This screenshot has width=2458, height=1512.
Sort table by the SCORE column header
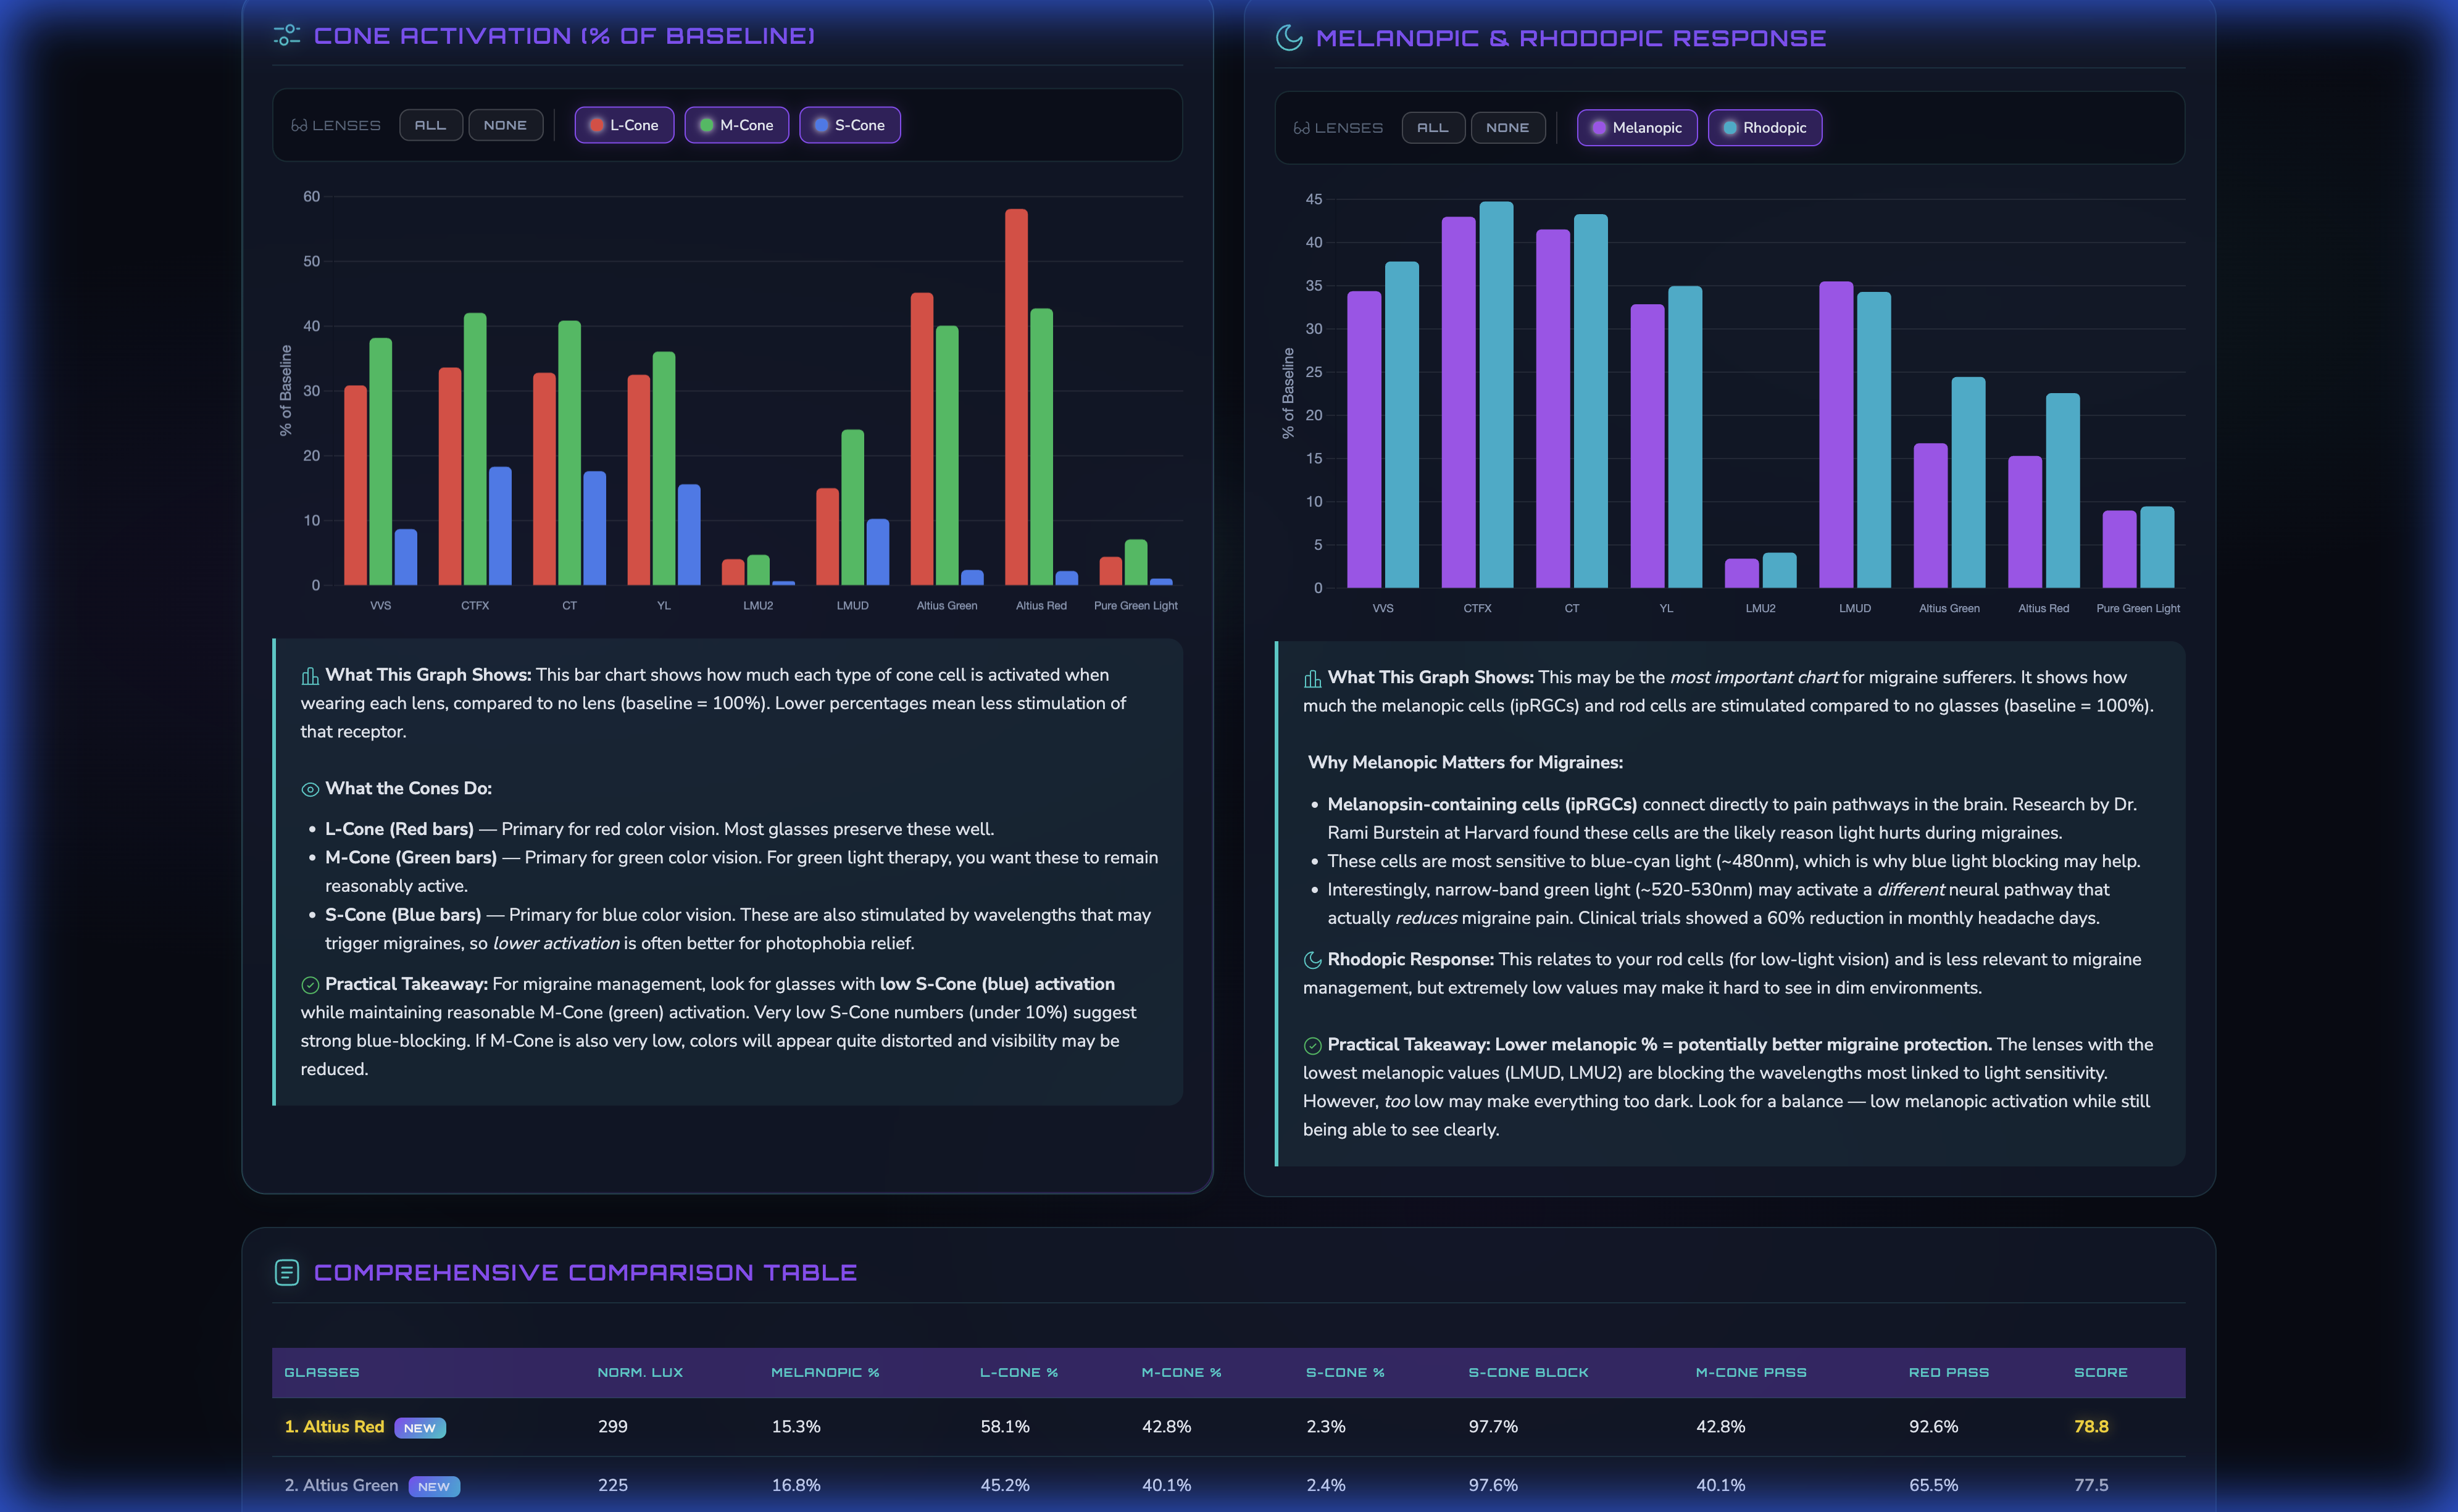click(x=2101, y=1372)
